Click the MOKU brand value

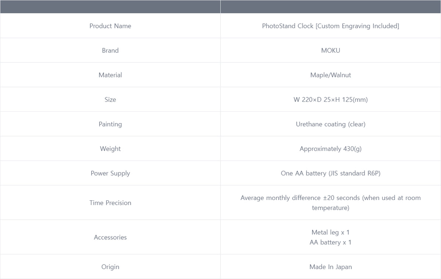click(330, 50)
